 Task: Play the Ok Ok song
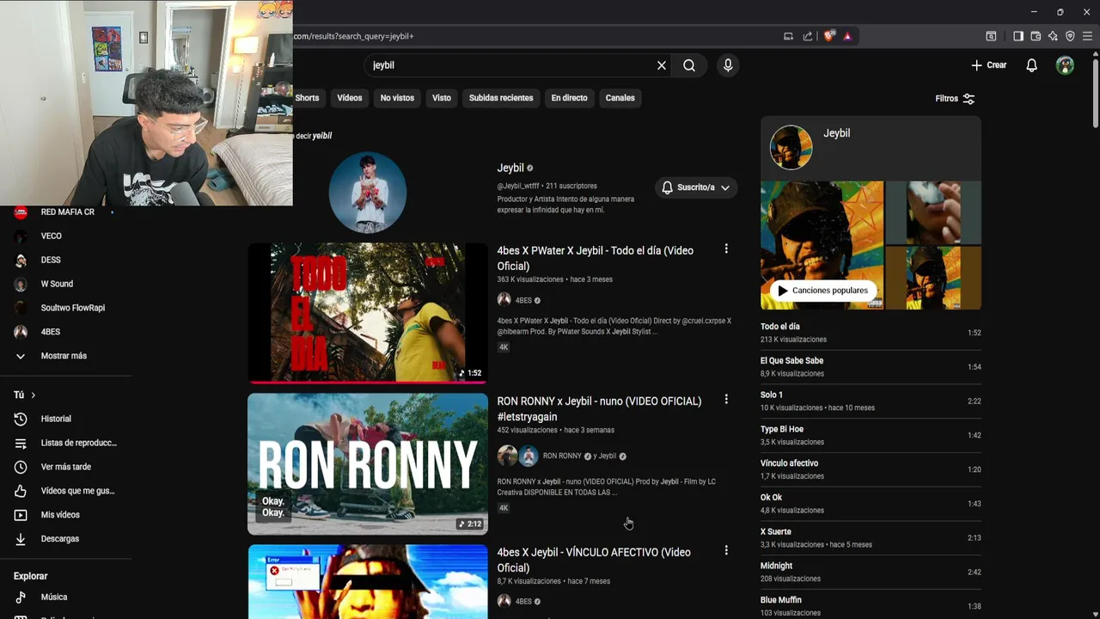click(871, 503)
